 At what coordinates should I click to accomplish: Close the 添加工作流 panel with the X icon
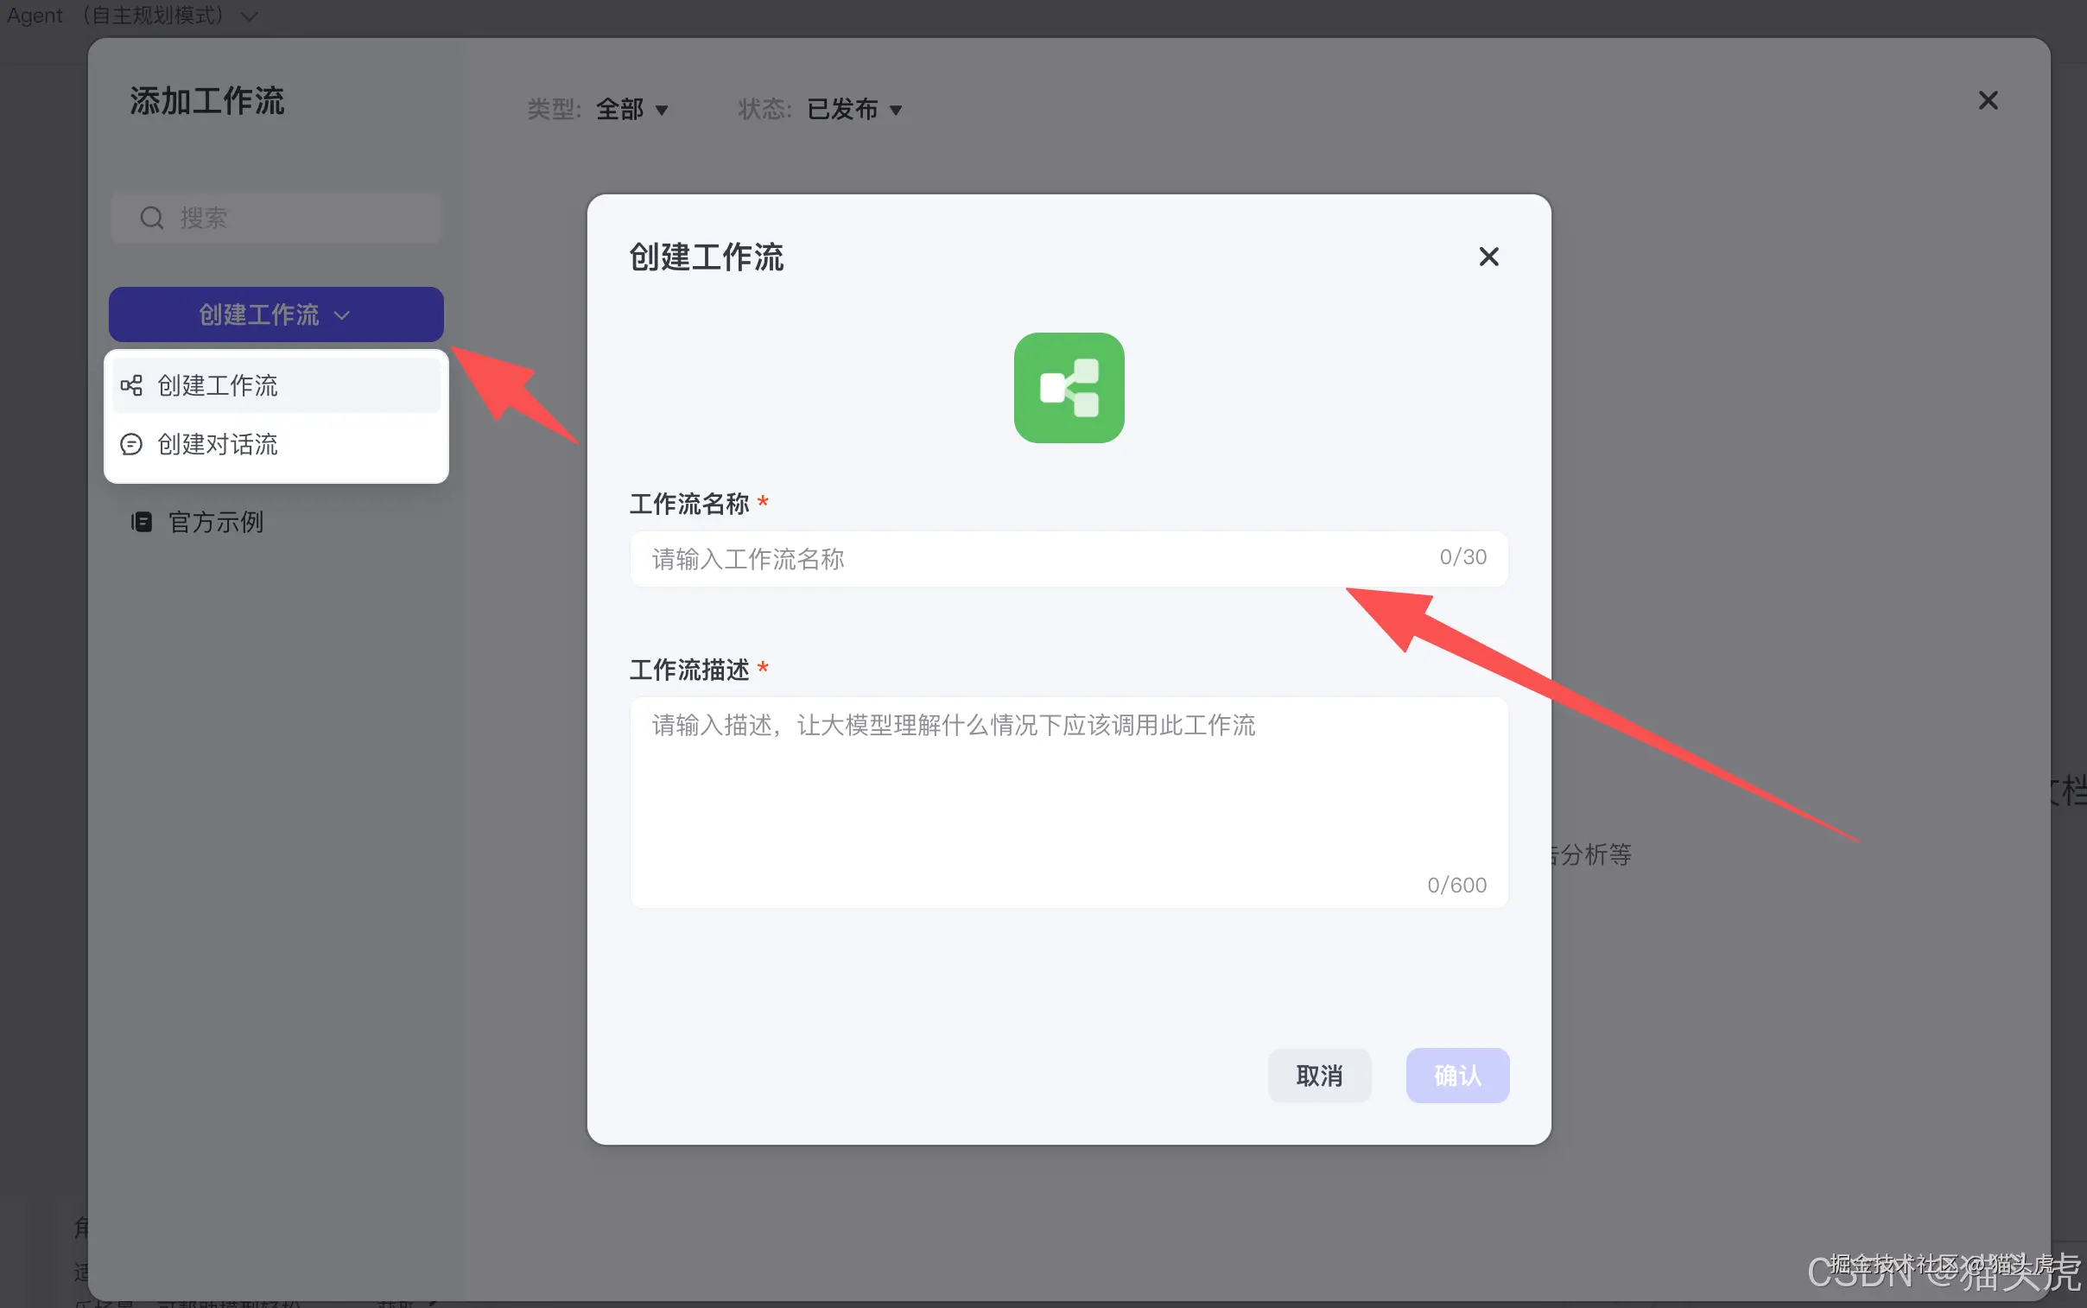1987,99
